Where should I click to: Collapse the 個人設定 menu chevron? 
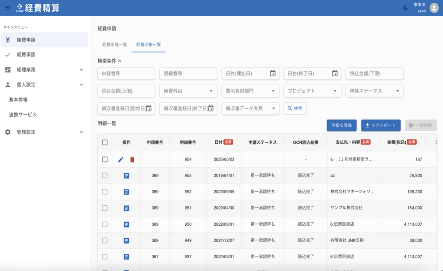coord(82,85)
